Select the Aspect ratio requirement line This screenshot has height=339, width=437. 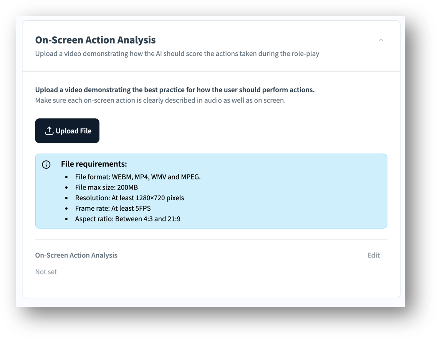tap(127, 219)
